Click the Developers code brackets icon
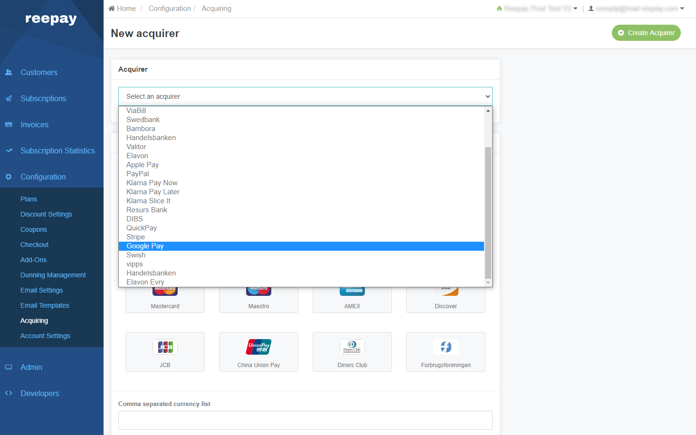Viewport: 696px width, 435px height. coord(9,393)
